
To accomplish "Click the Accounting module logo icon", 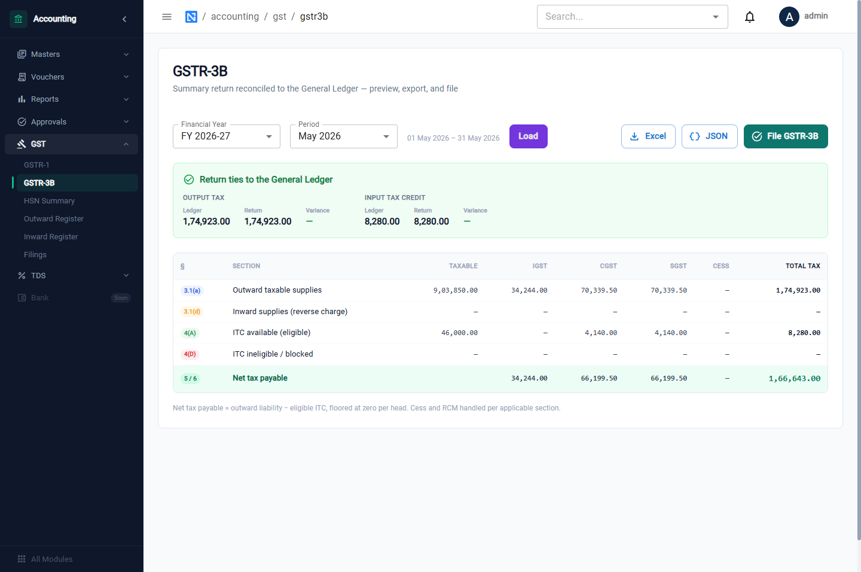I will point(19,19).
